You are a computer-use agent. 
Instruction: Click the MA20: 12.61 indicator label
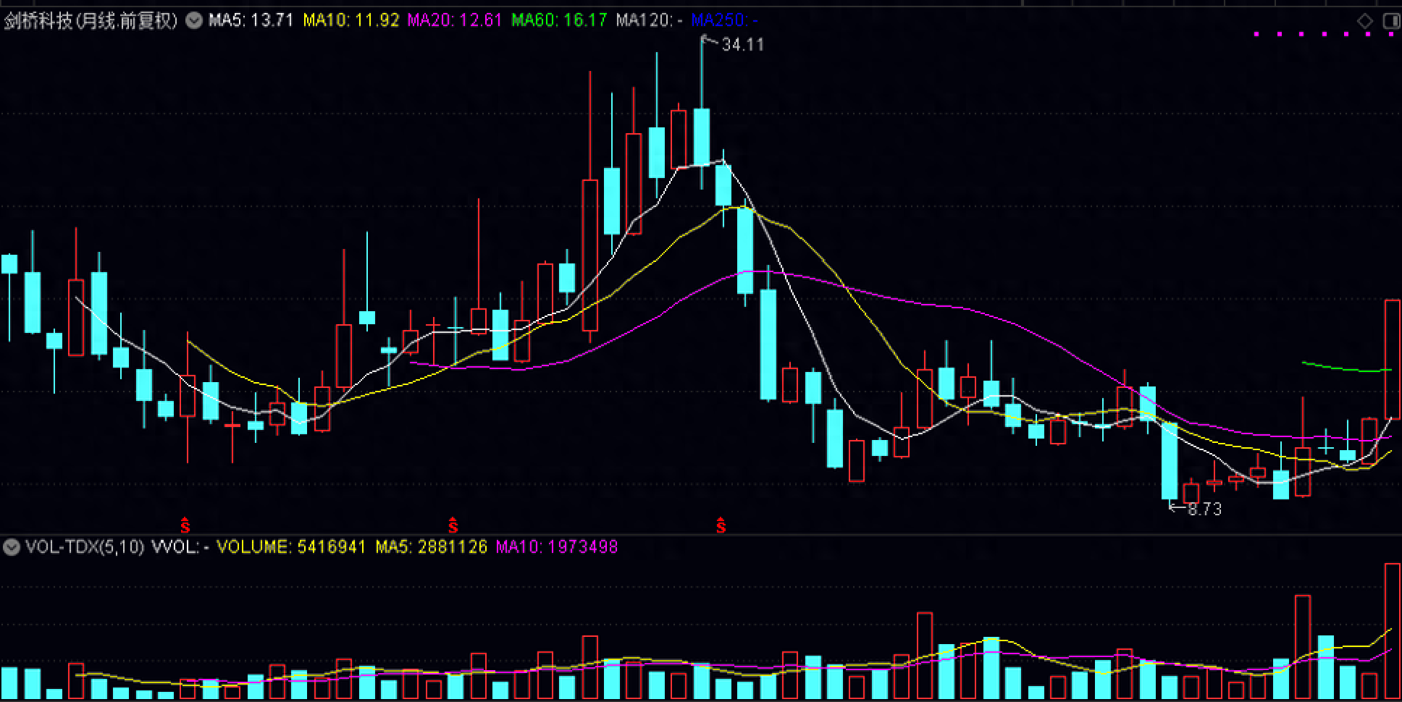455,20
